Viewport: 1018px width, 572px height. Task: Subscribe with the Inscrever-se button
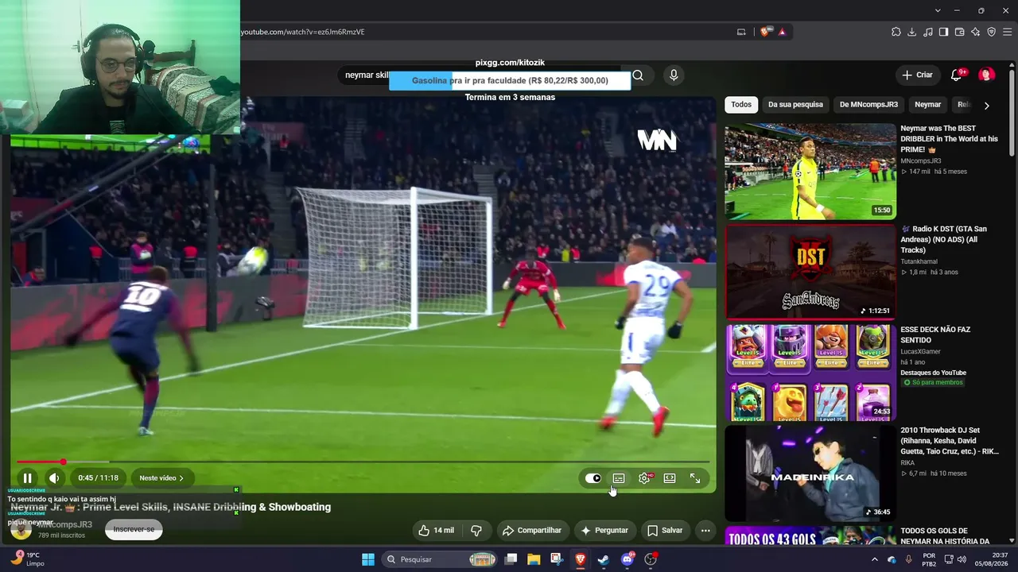(x=134, y=530)
